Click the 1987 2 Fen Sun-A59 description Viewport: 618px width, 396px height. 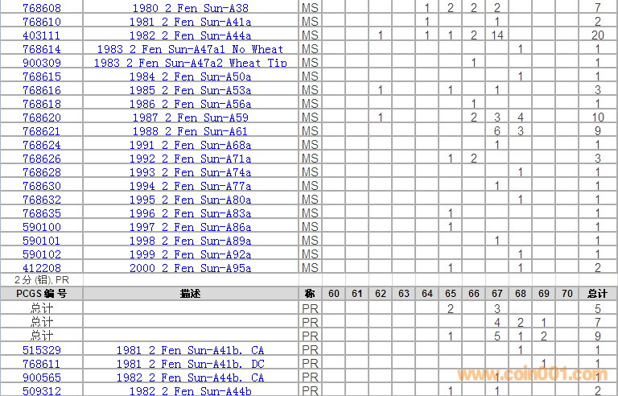point(190,118)
